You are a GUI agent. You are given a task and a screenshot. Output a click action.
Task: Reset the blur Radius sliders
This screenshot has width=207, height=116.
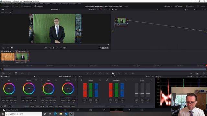pos(100,80)
